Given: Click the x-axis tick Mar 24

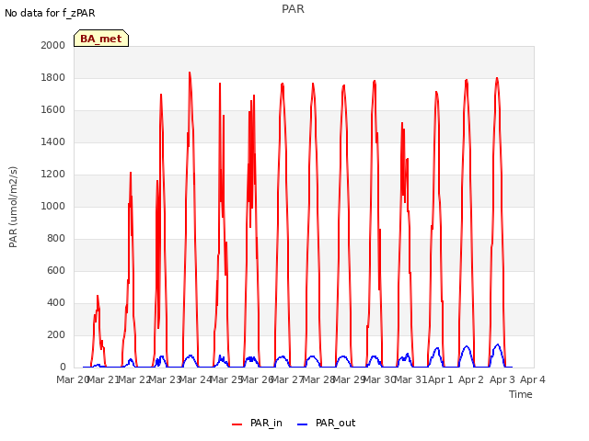Looking at the screenshot, I should 195,379.
